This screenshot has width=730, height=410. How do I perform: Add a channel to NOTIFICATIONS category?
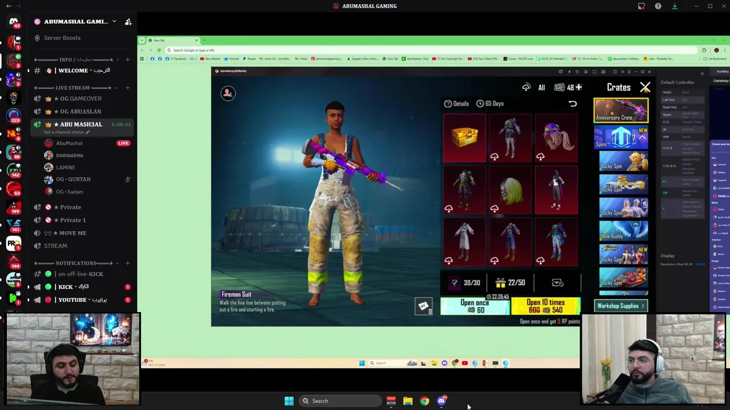pyautogui.click(x=128, y=263)
